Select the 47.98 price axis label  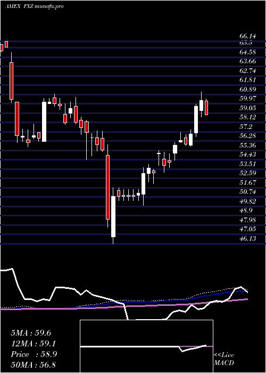pyautogui.click(x=248, y=220)
